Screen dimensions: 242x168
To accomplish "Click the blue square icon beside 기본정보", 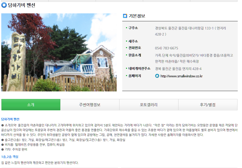I will (x=125, y=16).
